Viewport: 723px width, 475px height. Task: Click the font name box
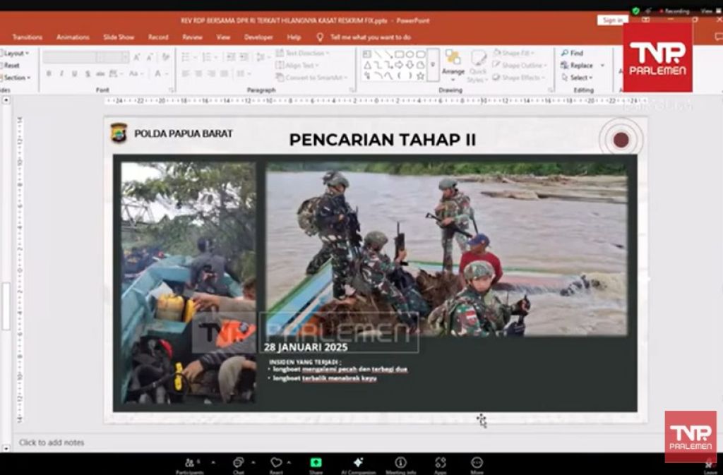pyautogui.click(x=70, y=57)
